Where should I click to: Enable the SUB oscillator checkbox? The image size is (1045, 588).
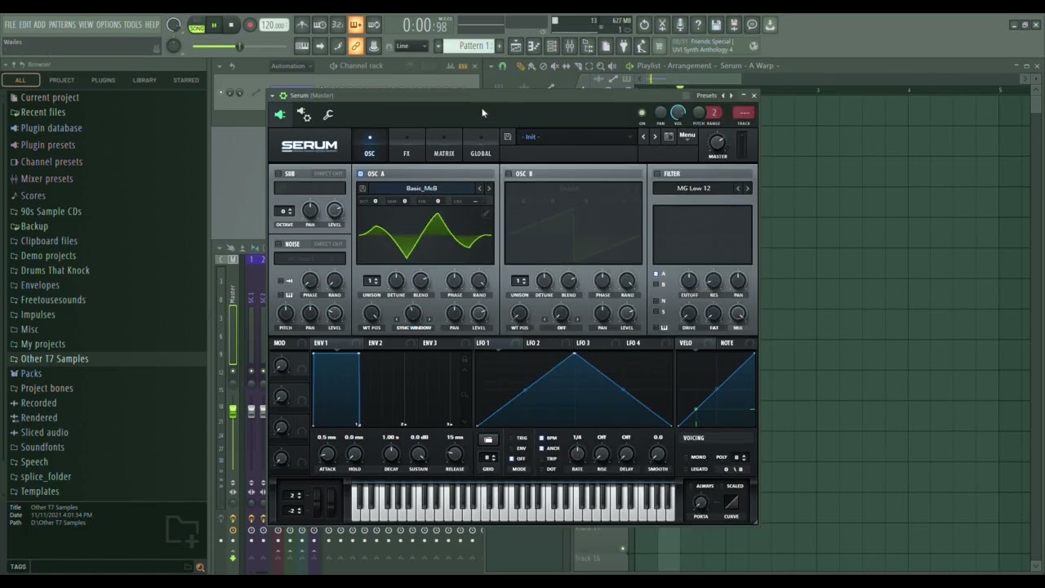[278, 174]
